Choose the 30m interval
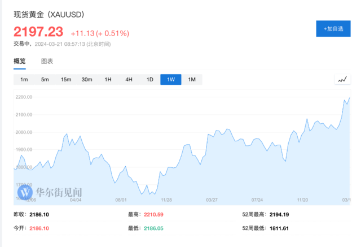Viewport: 361px width, 247px height. coord(87,80)
